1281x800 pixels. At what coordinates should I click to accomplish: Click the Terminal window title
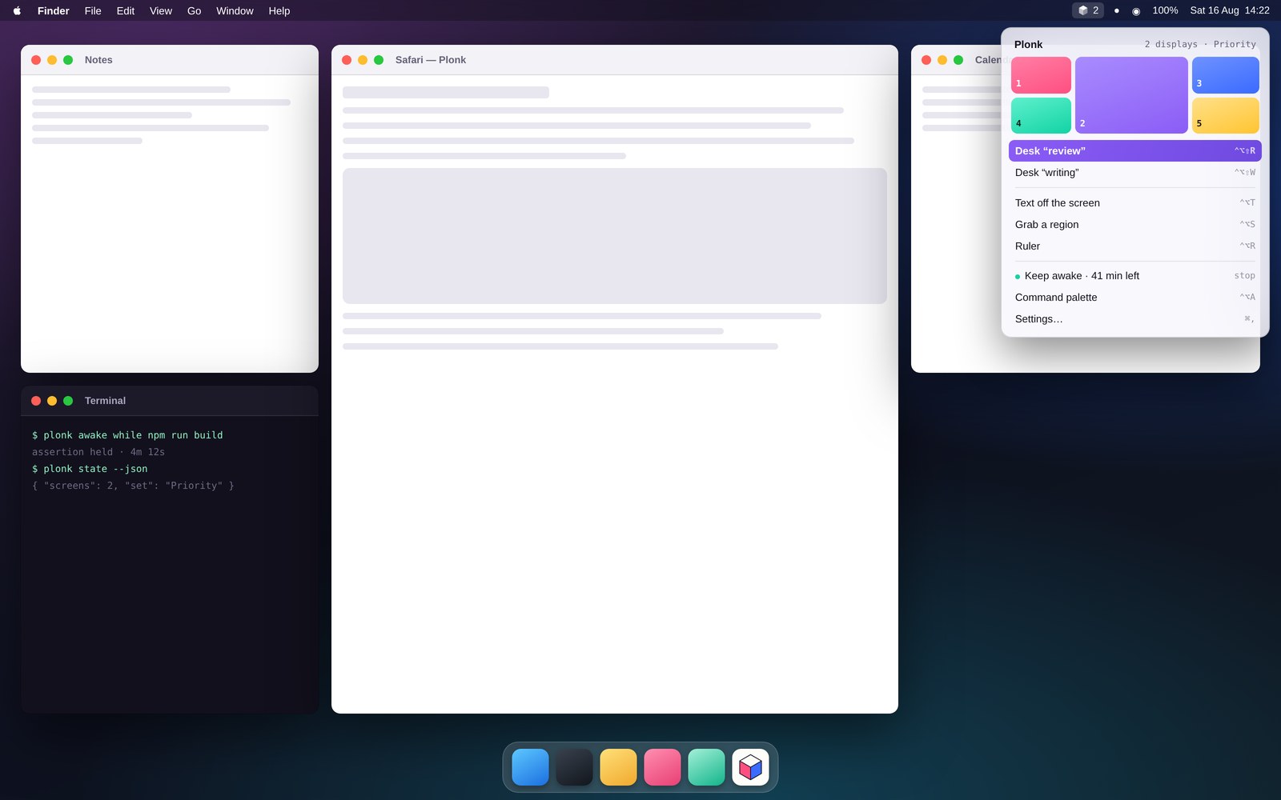point(105,401)
